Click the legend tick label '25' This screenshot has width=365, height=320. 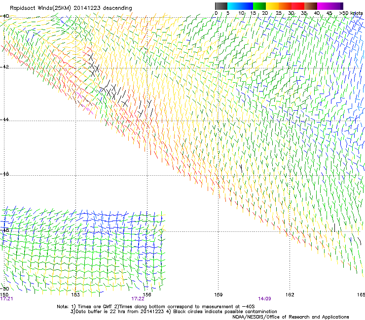click(279, 13)
